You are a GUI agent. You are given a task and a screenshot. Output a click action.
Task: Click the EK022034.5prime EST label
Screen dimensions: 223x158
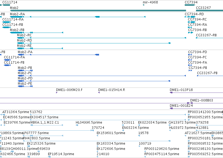[152, 123]
